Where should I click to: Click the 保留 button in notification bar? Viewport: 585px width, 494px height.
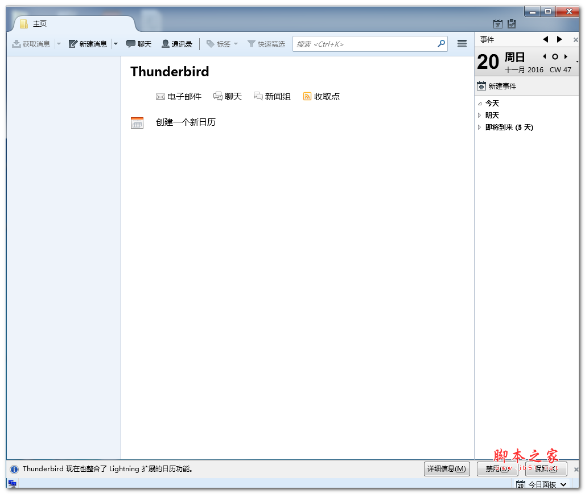coord(546,468)
